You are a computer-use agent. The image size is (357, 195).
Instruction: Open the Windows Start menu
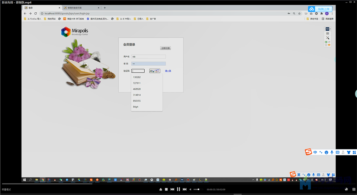pos(25,180)
